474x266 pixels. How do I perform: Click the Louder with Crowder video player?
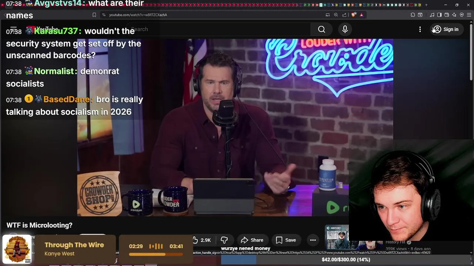tap(235, 127)
